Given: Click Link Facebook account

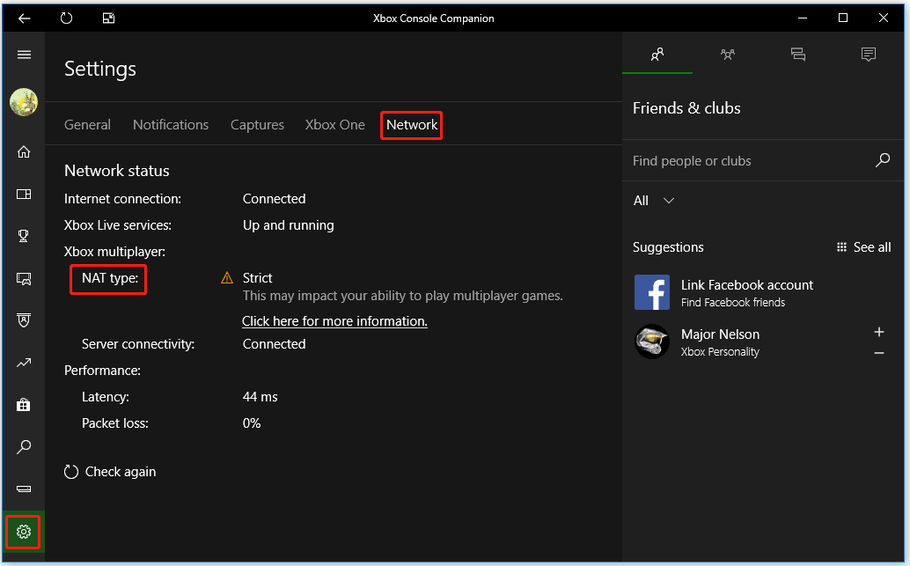Looking at the screenshot, I should click(x=747, y=285).
